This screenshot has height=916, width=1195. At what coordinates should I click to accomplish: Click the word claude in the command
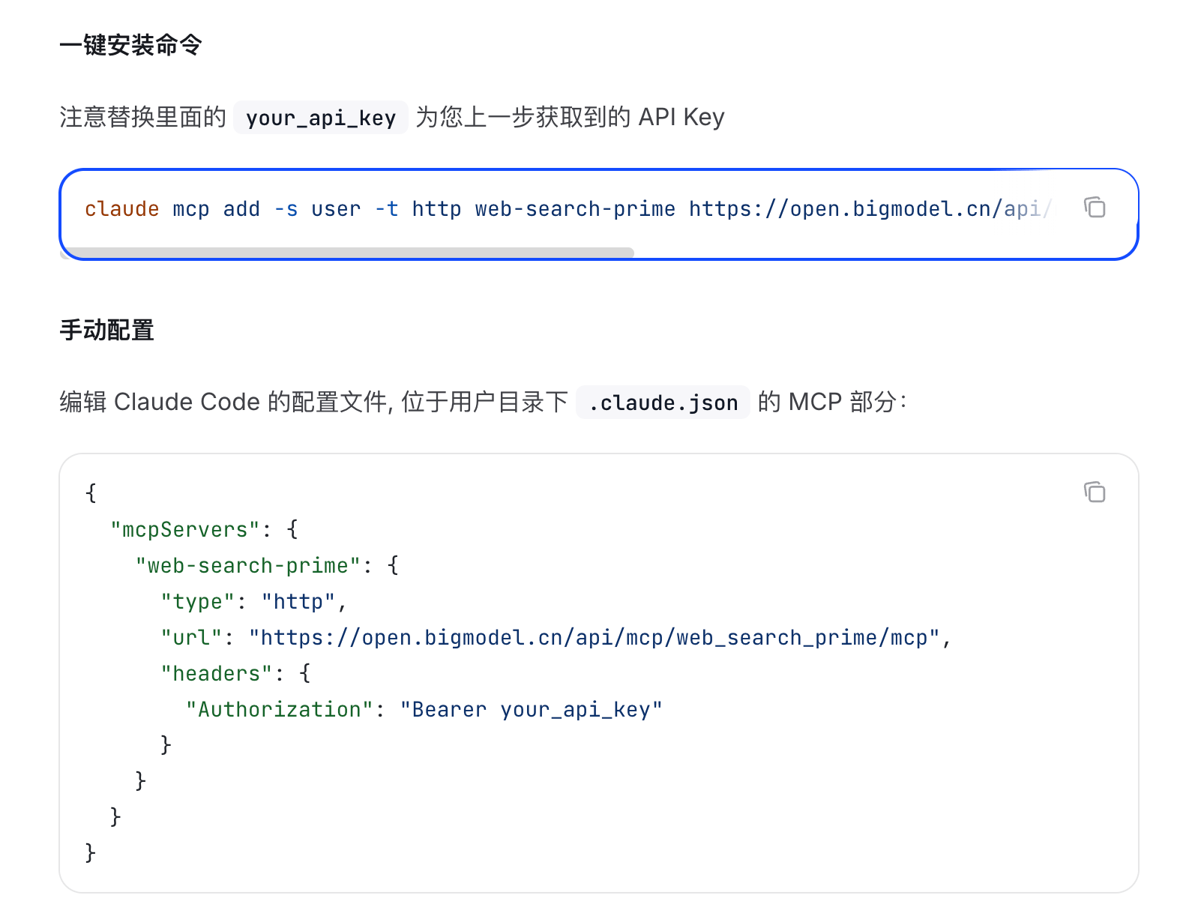tap(122, 209)
